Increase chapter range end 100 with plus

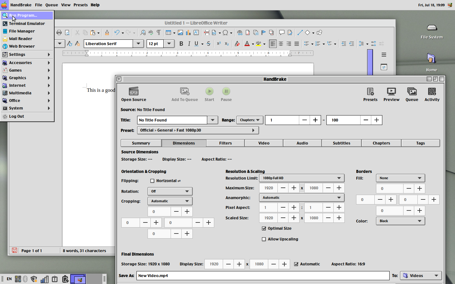[x=377, y=120]
